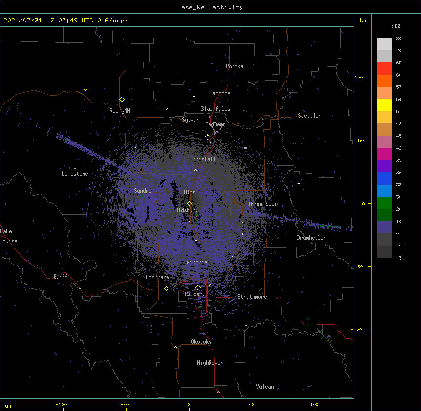Click the -30 value at dBZ scale bottom
Viewport: 421px width, 411px height.
400,258
